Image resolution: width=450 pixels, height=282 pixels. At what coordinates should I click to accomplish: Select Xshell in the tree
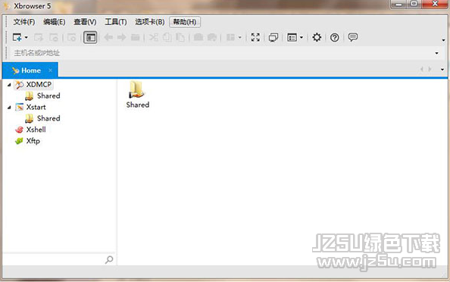point(31,130)
